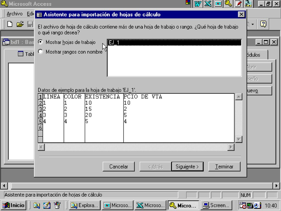Click the EXISTENCIA column header cell
The height and width of the screenshot is (211, 281).
click(104, 97)
